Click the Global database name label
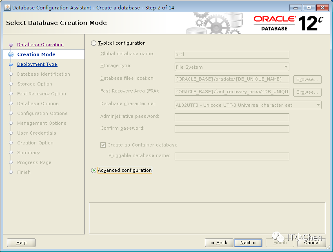The image size is (333, 252). (x=127, y=54)
